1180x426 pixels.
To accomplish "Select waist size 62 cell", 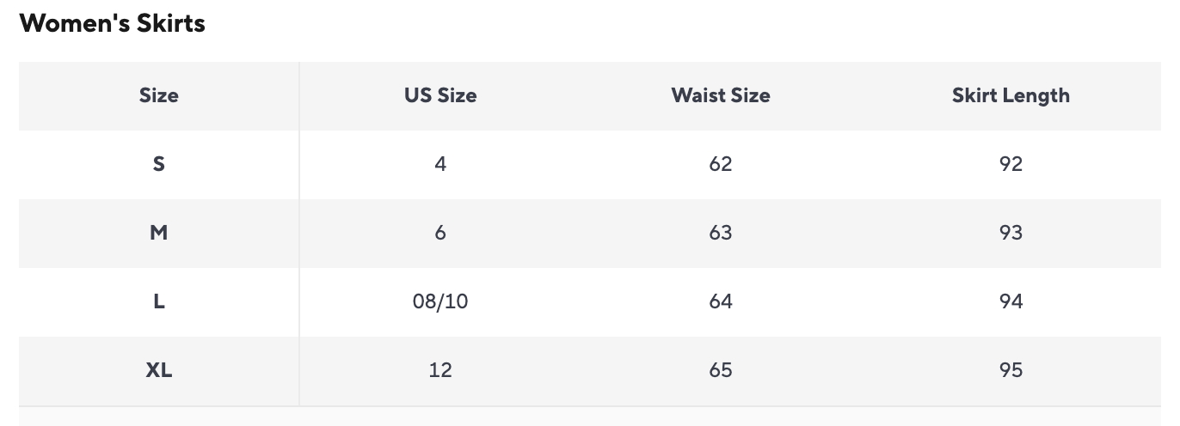I will click(721, 164).
